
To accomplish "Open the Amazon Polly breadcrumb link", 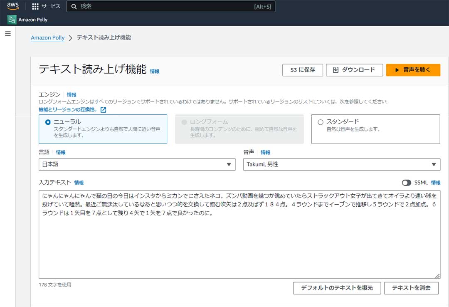I will 48,37.
